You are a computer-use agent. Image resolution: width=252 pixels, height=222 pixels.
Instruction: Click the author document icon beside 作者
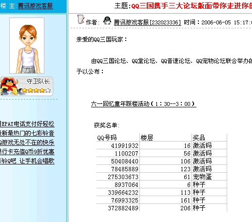(x=80, y=19)
